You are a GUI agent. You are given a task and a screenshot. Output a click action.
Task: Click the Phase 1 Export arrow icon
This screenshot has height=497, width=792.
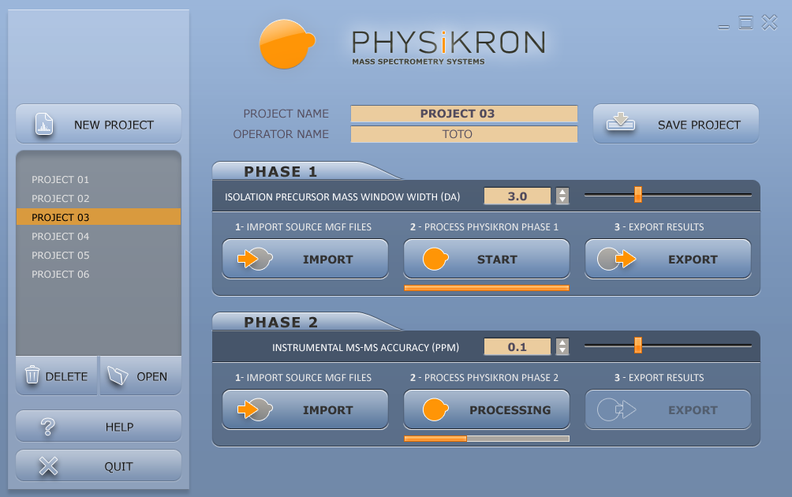[616, 259]
